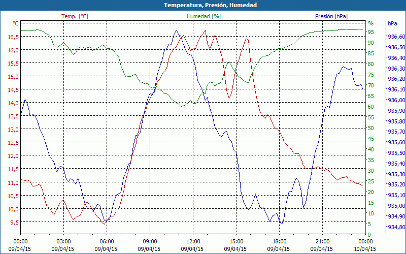406x254 pixels.
Task: Click the 14,0 temperature axis value
Action: [13, 103]
